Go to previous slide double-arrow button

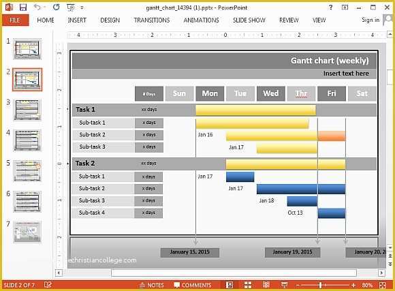390,256
